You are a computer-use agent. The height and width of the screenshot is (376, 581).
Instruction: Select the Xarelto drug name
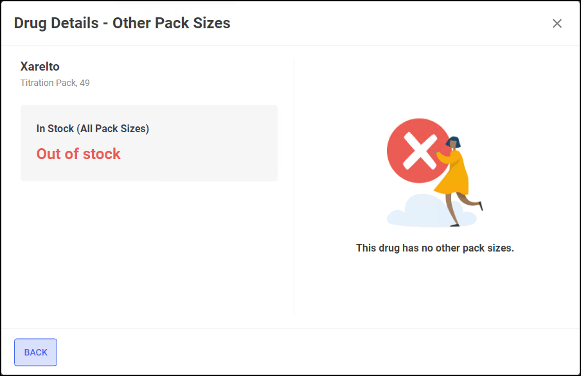tap(40, 67)
